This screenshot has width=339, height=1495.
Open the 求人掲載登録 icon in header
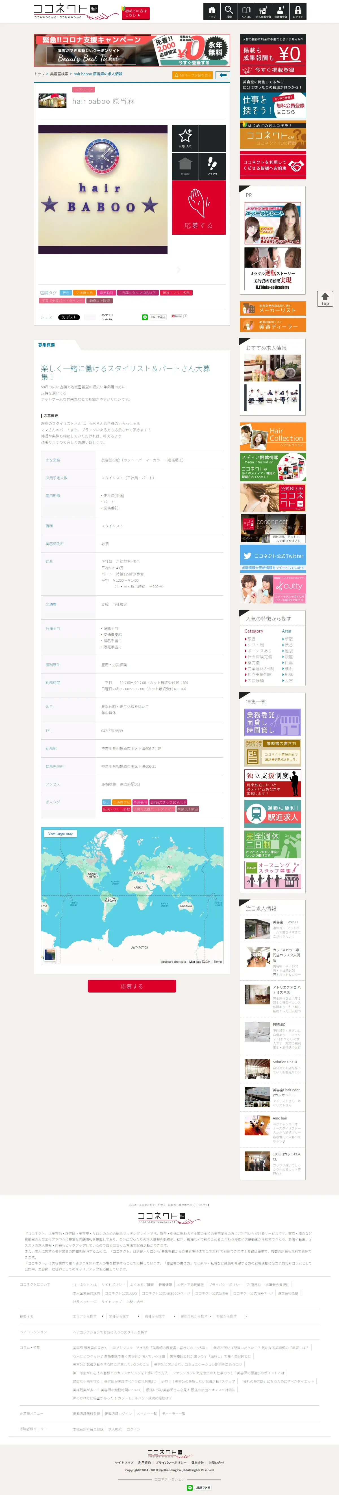(263, 12)
